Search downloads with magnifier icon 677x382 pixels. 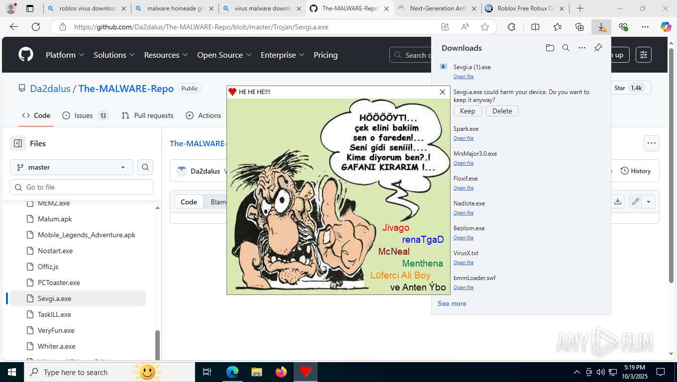pyautogui.click(x=565, y=48)
